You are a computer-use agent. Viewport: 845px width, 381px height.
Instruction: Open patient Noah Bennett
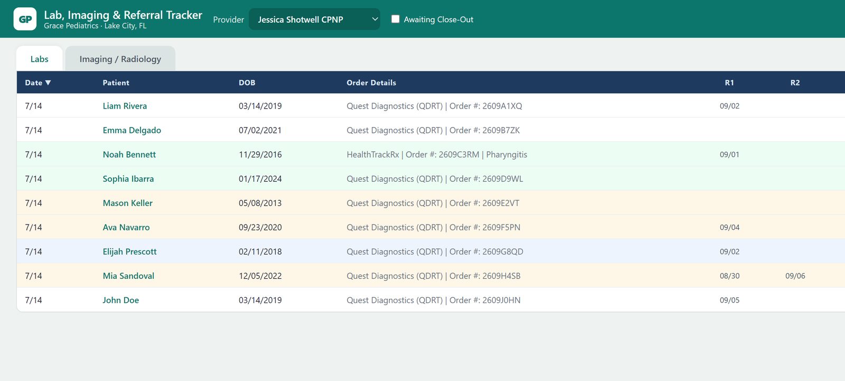click(129, 154)
